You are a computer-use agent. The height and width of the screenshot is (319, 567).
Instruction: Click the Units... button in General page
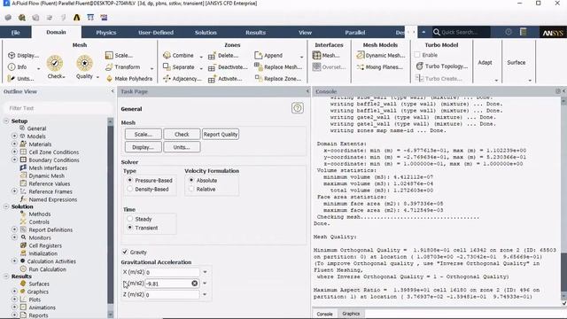pos(182,147)
